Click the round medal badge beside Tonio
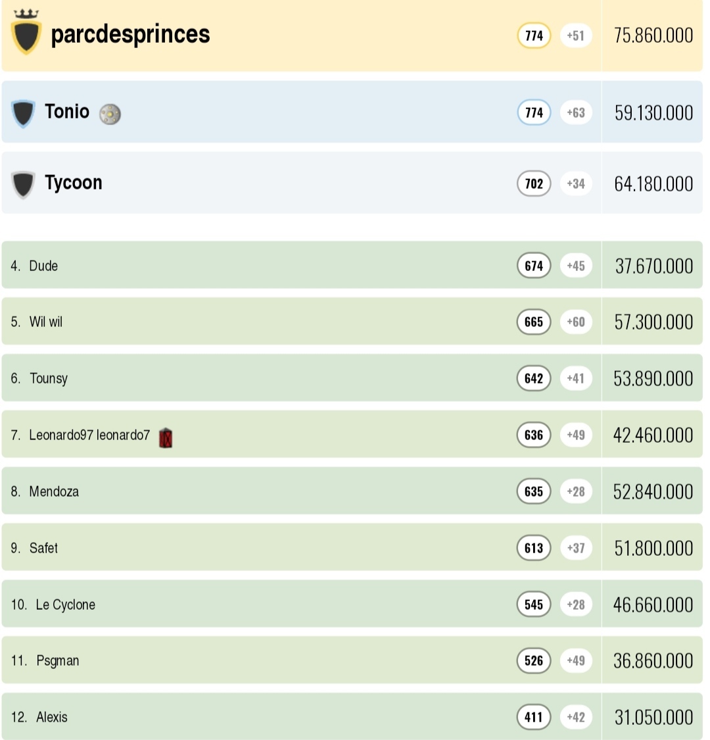This screenshot has height=740, width=710. coord(110,114)
